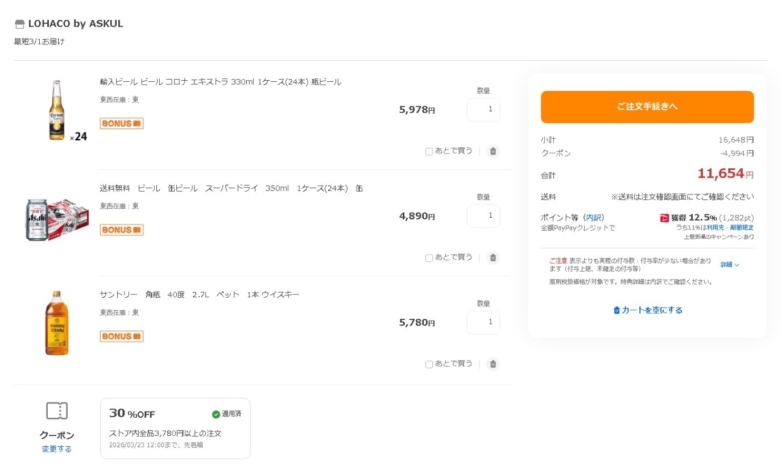This screenshot has height=474, width=782.
Task: Click trash icon for Asahi Super Dry
Action: click(x=493, y=257)
